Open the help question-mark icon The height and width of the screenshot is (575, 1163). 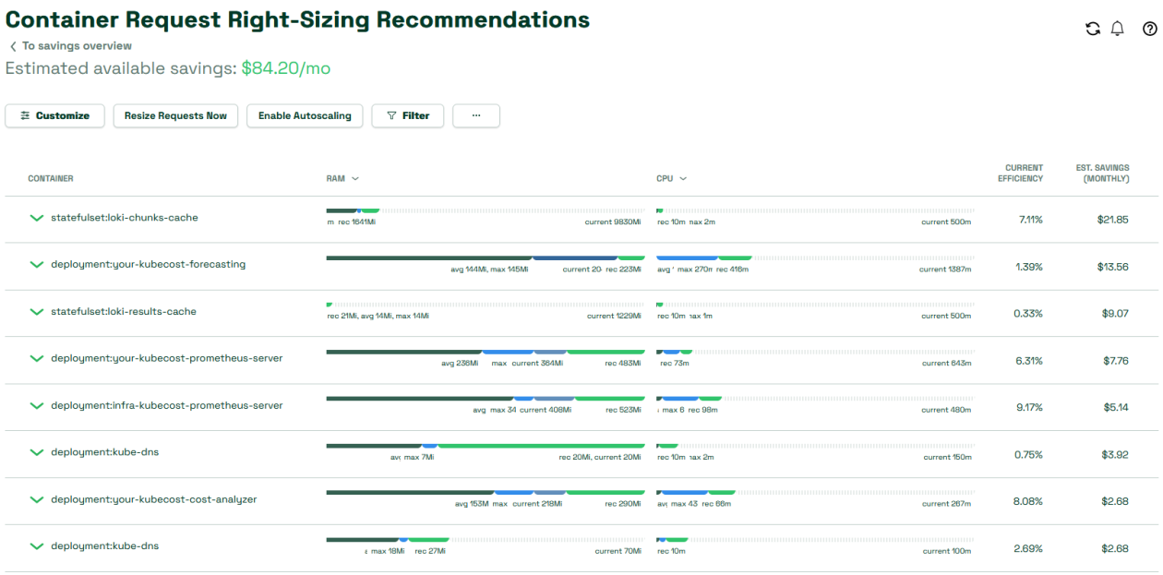click(1147, 29)
